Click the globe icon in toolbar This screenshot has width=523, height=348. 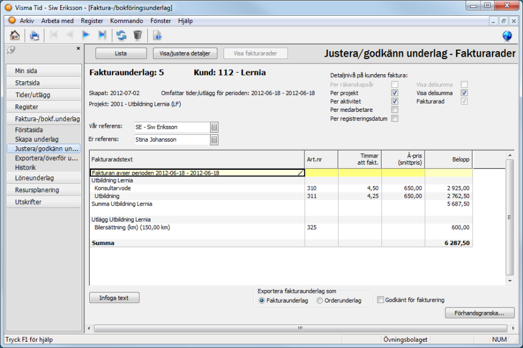pyautogui.click(x=507, y=35)
